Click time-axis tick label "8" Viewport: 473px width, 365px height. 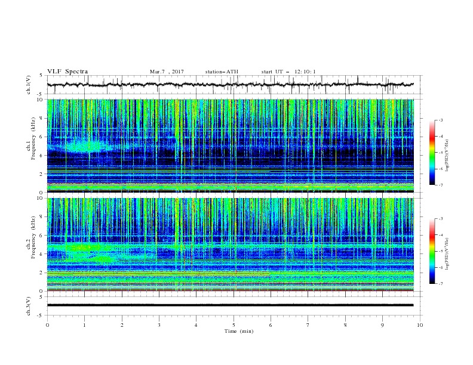tap(345, 325)
